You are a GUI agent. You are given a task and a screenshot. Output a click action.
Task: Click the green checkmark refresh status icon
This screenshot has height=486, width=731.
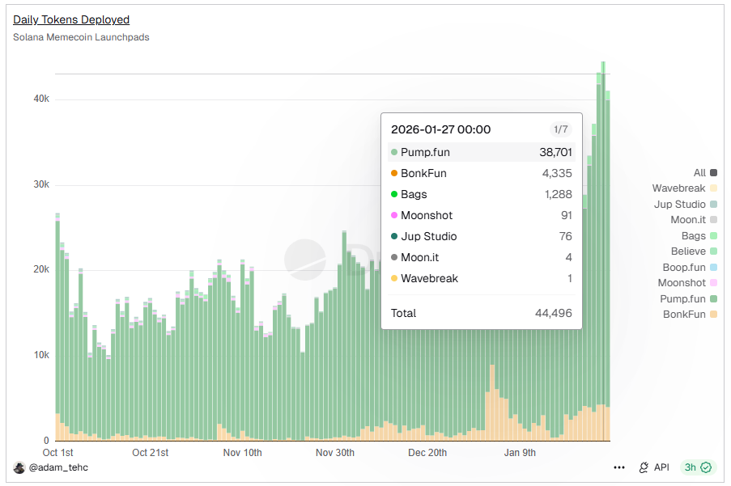(x=706, y=467)
